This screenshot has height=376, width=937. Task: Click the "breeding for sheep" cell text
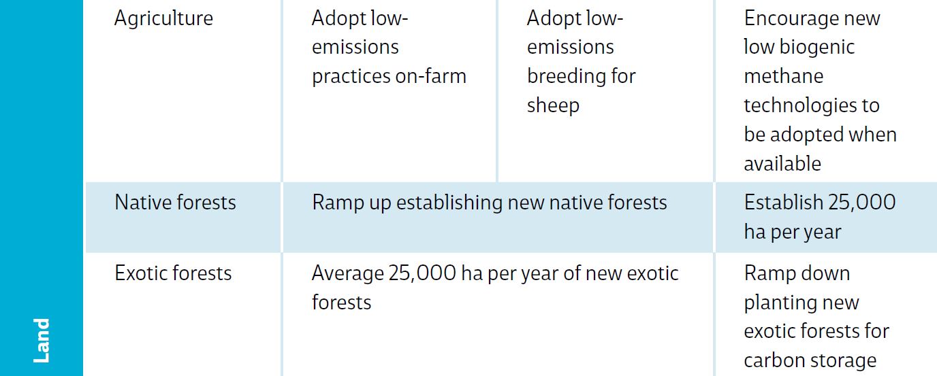581,90
